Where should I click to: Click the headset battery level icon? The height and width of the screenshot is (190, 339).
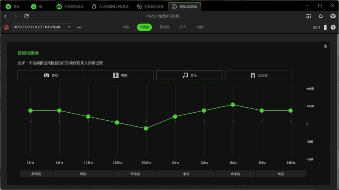pyautogui.click(x=325, y=27)
